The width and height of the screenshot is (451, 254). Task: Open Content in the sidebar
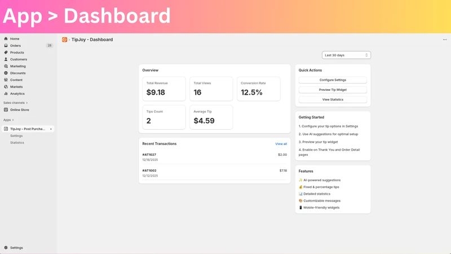[16, 80]
